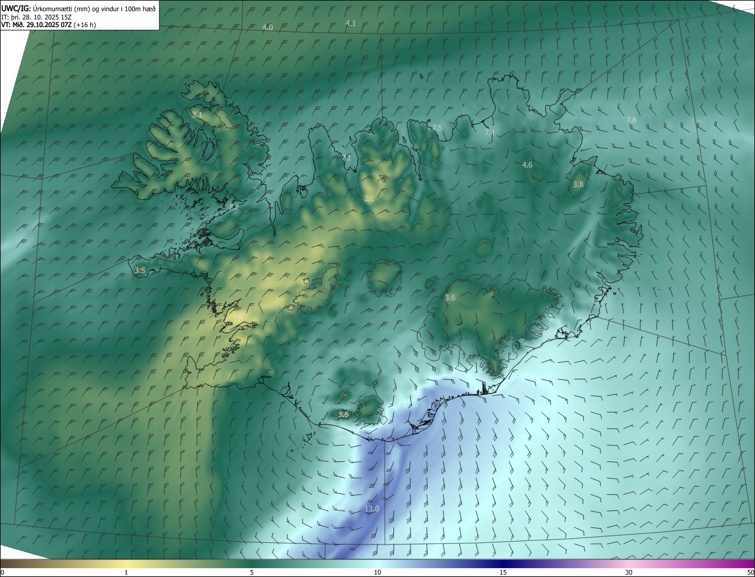This screenshot has height=577, width=755.
Task: Click the 30 tick on the color scale
Action: (629, 572)
